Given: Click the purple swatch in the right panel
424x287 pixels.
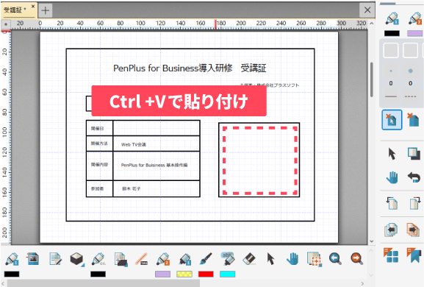Looking at the screenshot, I should 415,33.
